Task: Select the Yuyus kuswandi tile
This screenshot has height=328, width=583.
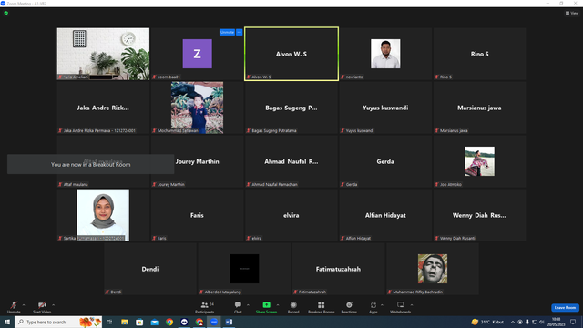Action: coord(385,108)
